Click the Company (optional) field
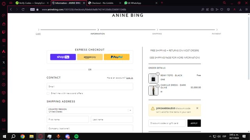Viewport: 250px width, 140px height. [90, 128]
